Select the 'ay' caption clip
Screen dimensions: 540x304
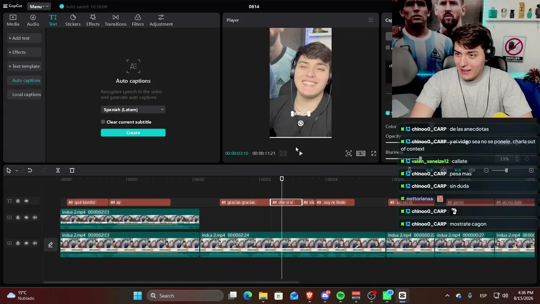coord(140,202)
